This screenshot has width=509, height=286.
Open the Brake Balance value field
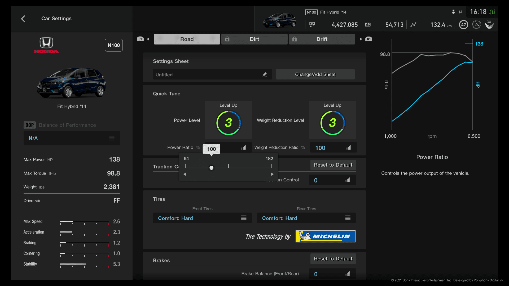click(332, 274)
